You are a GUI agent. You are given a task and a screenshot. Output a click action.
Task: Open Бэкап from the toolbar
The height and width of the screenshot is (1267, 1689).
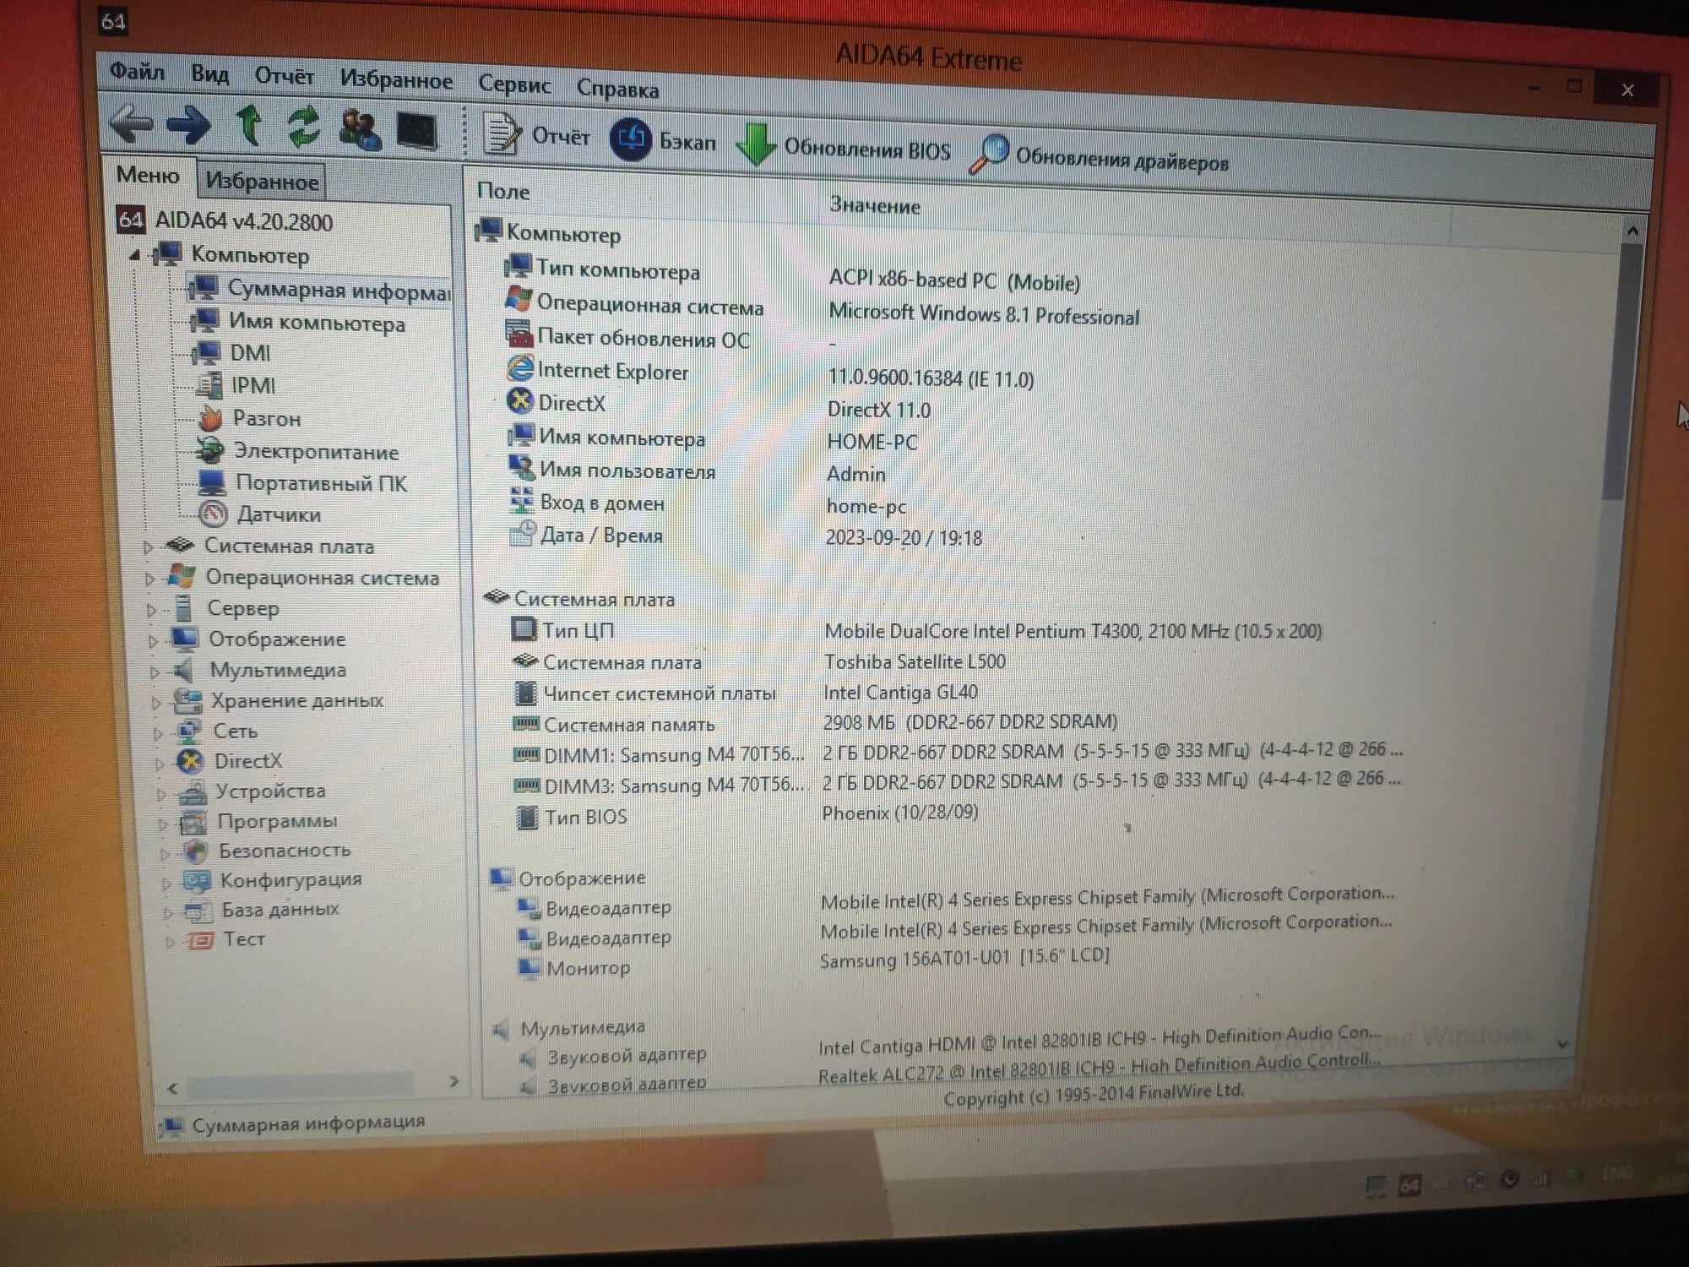[663, 139]
